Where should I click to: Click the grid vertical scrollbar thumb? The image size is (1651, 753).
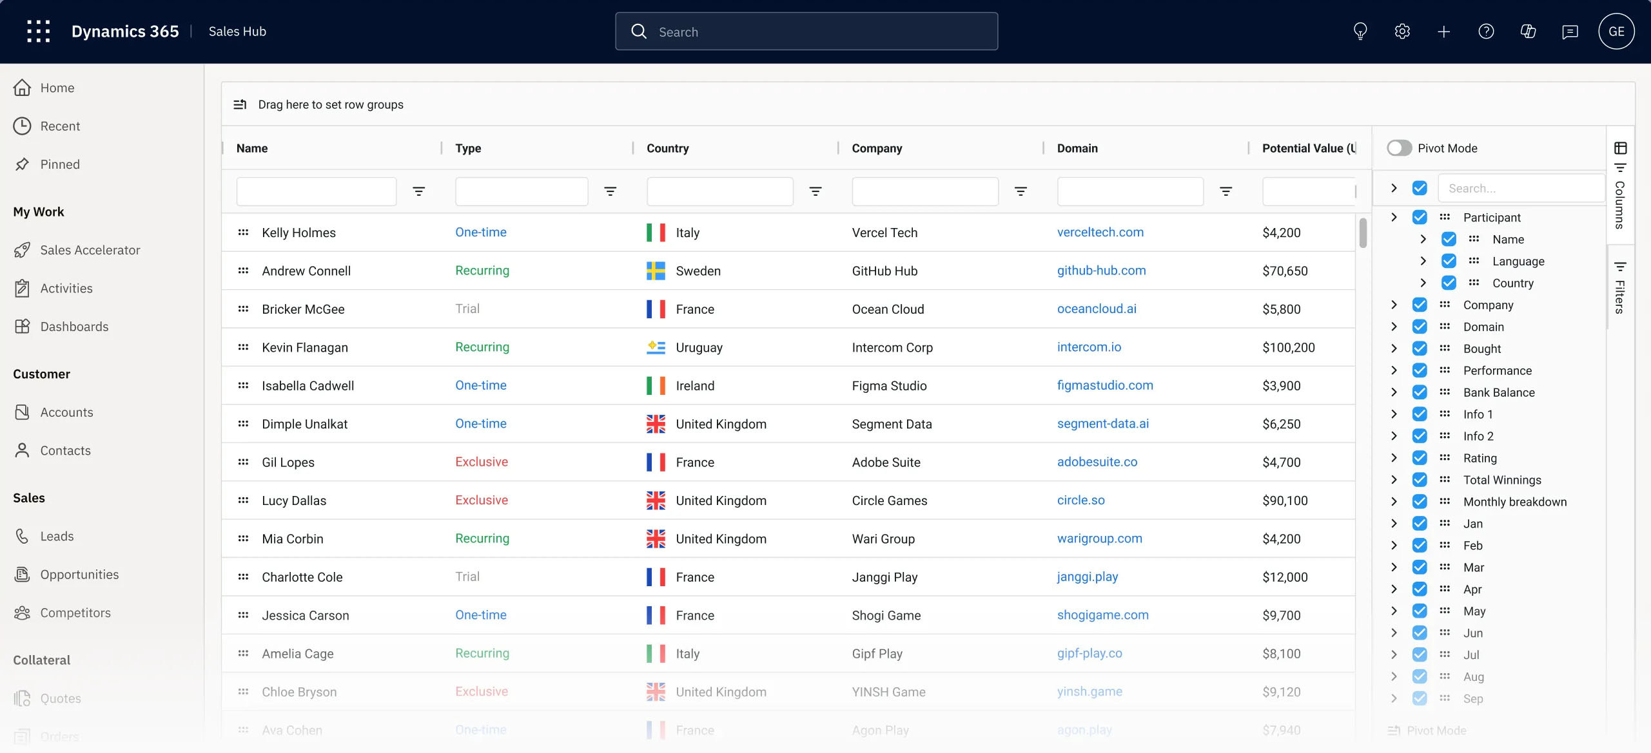point(1363,233)
